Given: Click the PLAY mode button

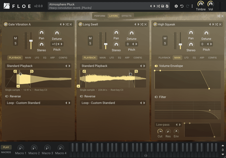Looking at the screenshot, I should point(6,147).
